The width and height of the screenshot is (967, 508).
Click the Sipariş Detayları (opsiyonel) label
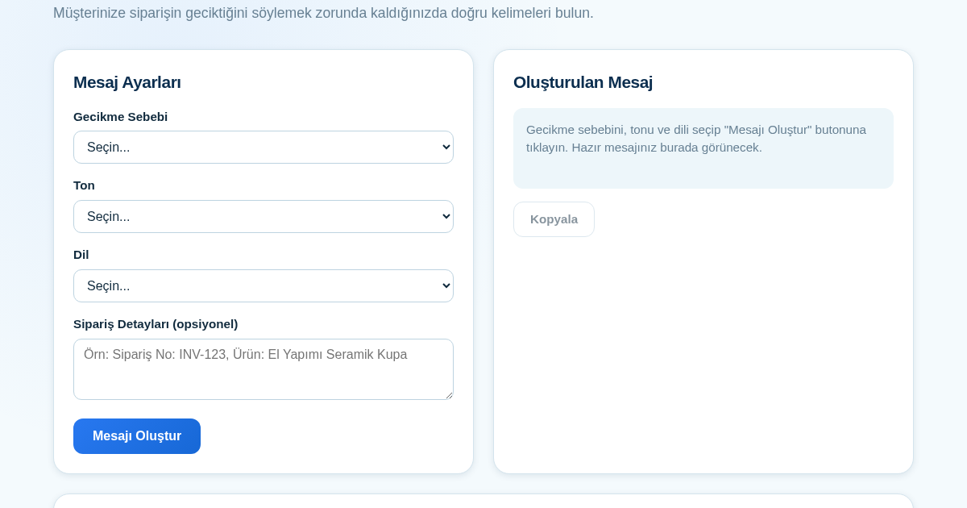[x=156, y=324]
